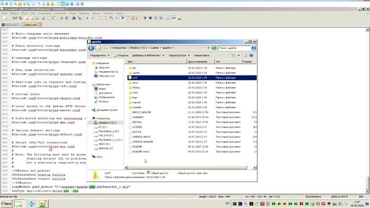
Task: Click the Replace icon in Notepad++ toolbar
Action: click(x=80, y=18)
